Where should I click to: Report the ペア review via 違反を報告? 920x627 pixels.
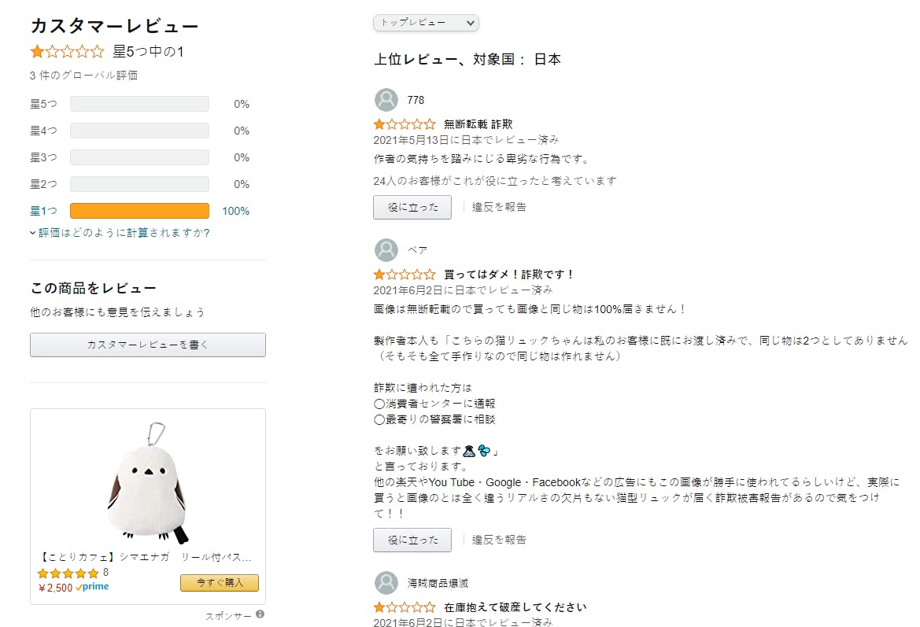coord(499,540)
